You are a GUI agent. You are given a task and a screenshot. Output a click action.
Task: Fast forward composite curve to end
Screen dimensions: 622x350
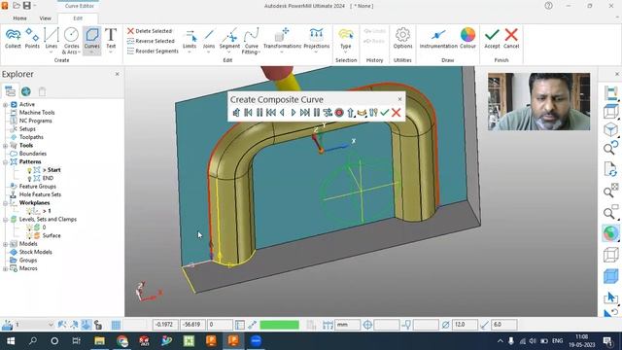[304, 113]
